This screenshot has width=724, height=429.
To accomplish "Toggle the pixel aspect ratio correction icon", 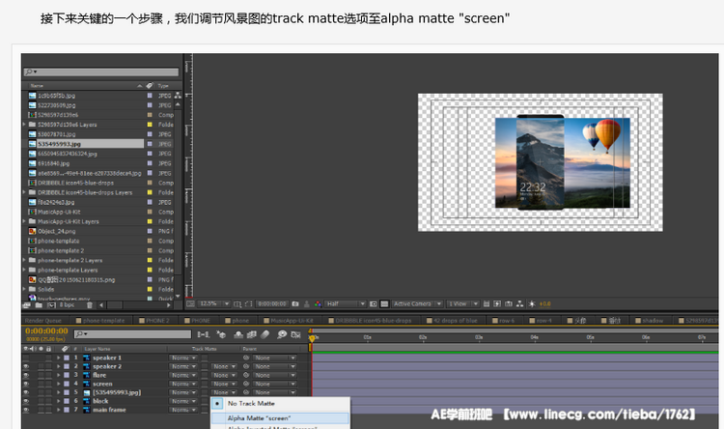I will point(487,303).
